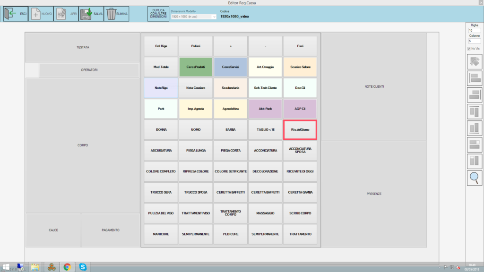Click the align right icon in right sidebar

click(x=475, y=95)
